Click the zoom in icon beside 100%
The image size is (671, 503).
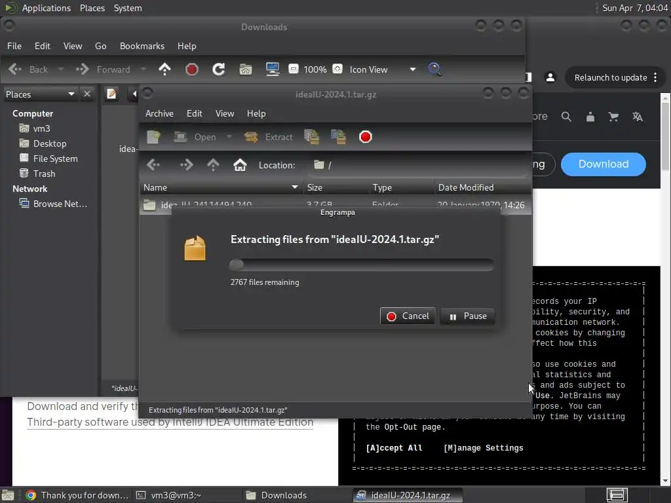pyautogui.click(x=337, y=69)
